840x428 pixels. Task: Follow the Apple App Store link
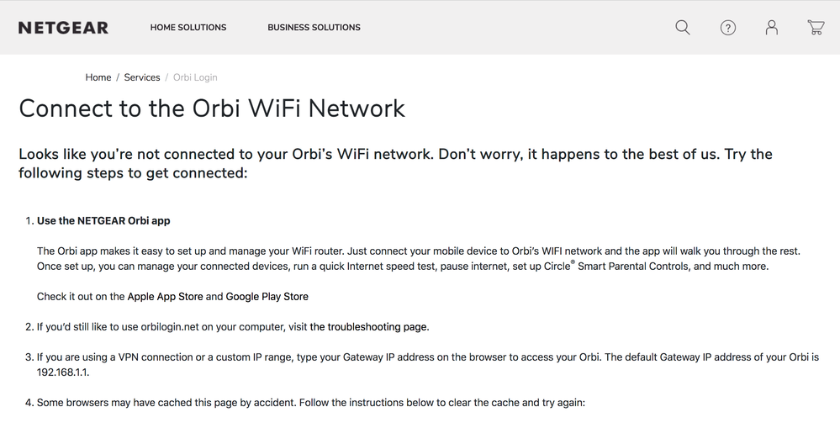(x=165, y=297)
